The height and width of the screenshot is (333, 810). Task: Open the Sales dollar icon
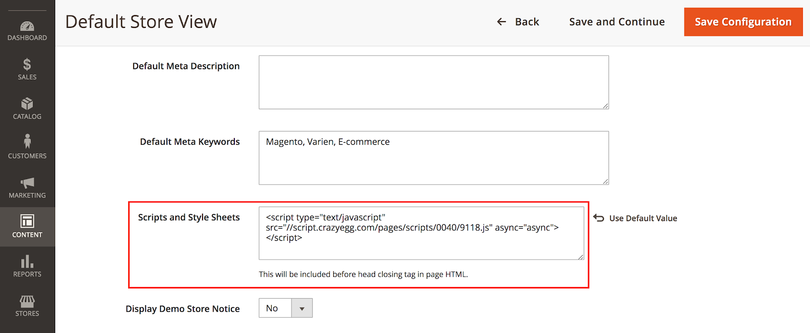pos(27,64)
